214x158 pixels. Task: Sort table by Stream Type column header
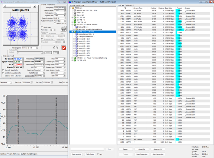click(139, 8)
